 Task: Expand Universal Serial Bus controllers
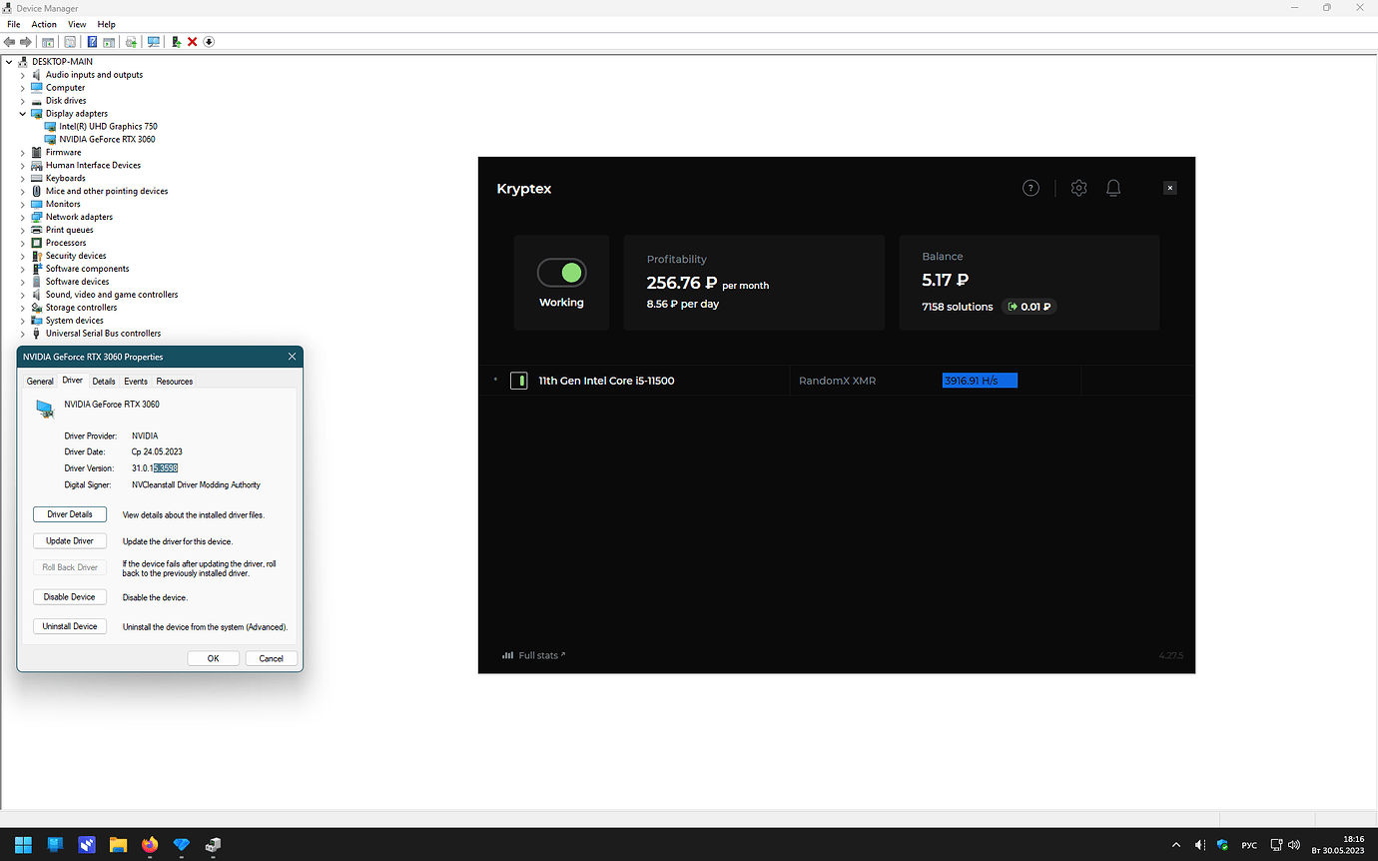pos(23,334)
